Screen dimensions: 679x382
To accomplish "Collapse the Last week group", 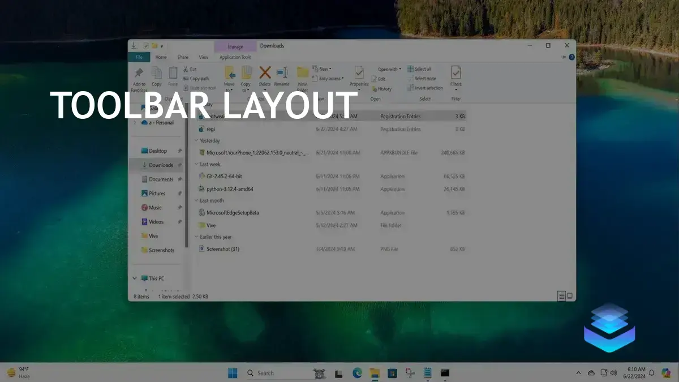I will click(196, 164).
